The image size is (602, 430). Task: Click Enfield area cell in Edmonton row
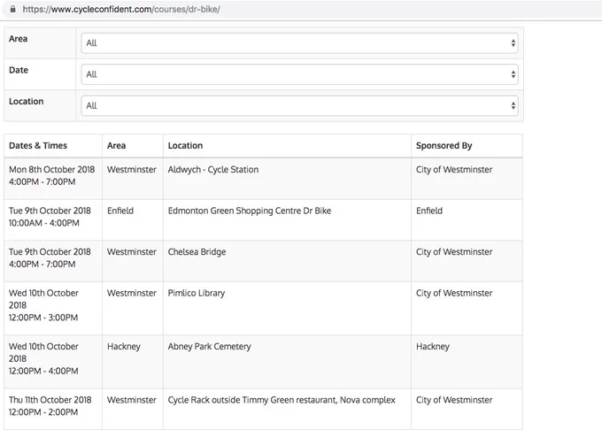(x=120, y=211)
